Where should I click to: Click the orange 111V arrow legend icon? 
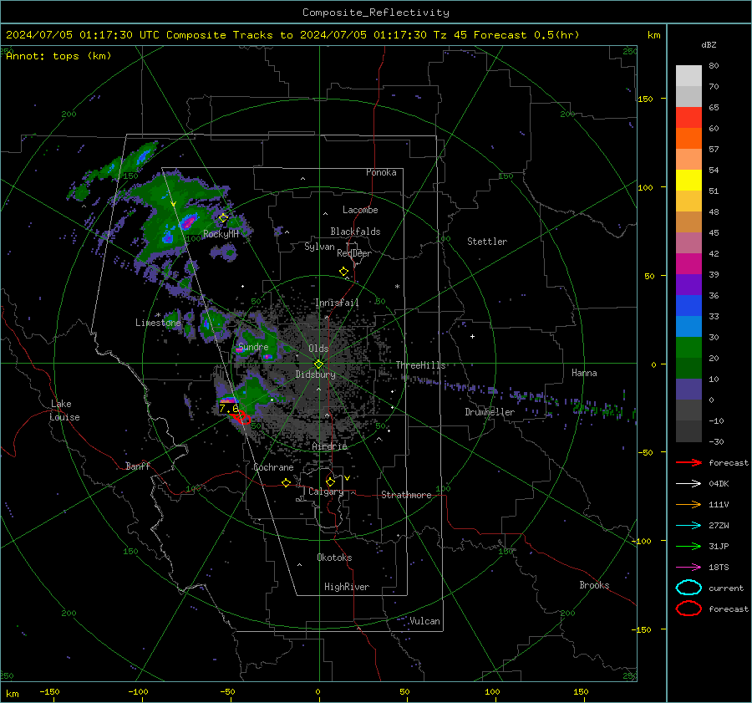(688, 504)
